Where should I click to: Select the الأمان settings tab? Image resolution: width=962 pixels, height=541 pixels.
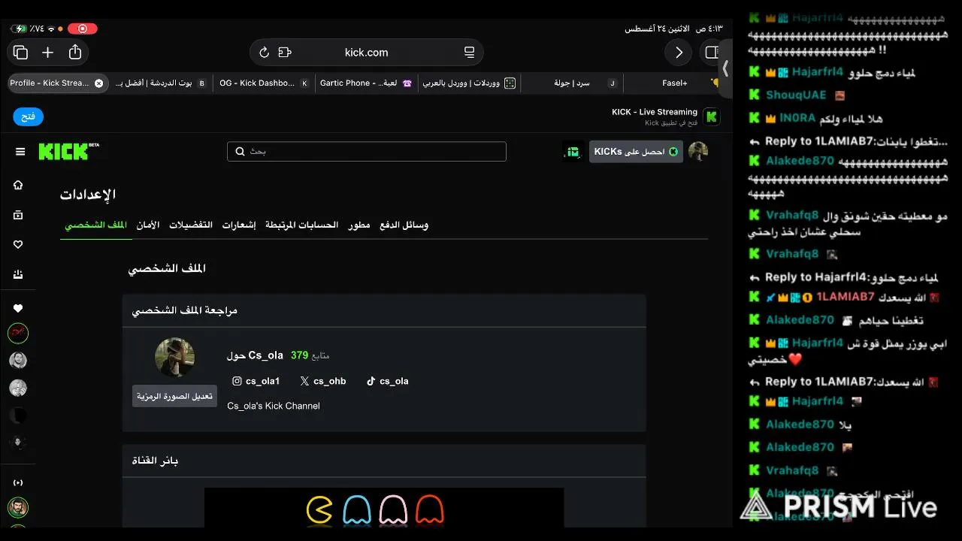pyautogui.click(x=148, y=225)
